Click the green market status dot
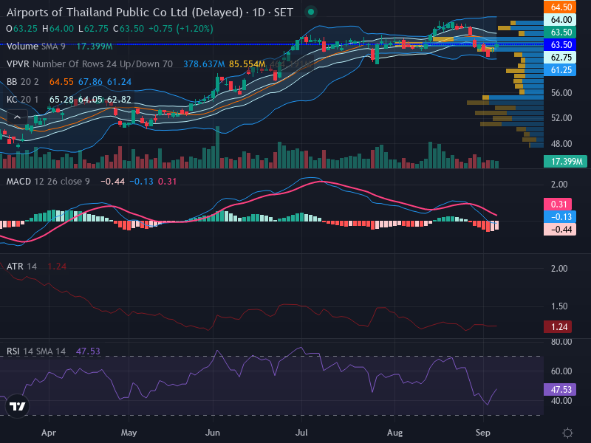The height and width of the screenshot is (443, 591). 311,12
